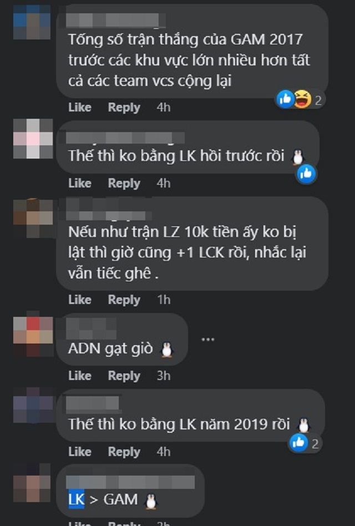Image resolution: width=355 pixels, height=526 pixels.
Task: Click the 1h timestamp on the LZ comment
Action: 164,300
